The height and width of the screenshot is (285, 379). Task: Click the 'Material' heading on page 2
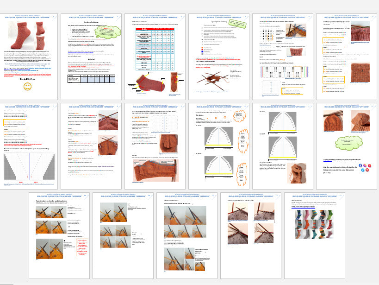click(92, 58)
